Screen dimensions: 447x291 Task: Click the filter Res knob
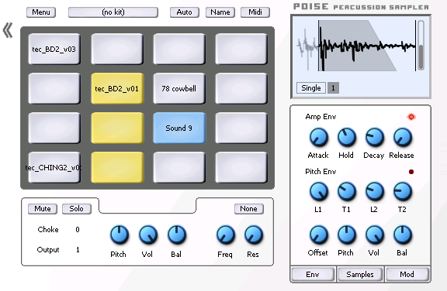pyautogui.click(x=254, y=235)
